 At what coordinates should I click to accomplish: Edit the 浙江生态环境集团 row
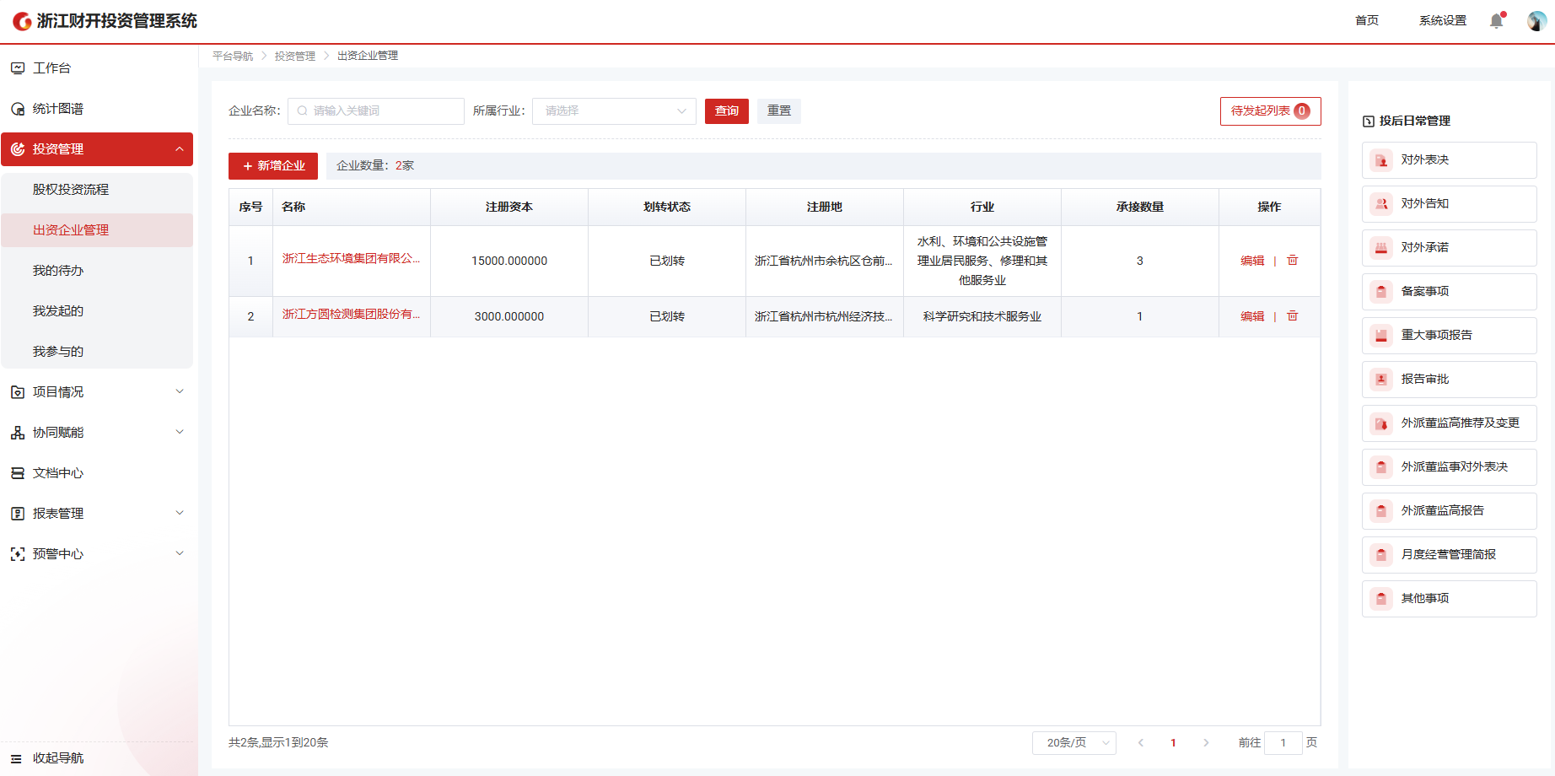coord(1252,261)
